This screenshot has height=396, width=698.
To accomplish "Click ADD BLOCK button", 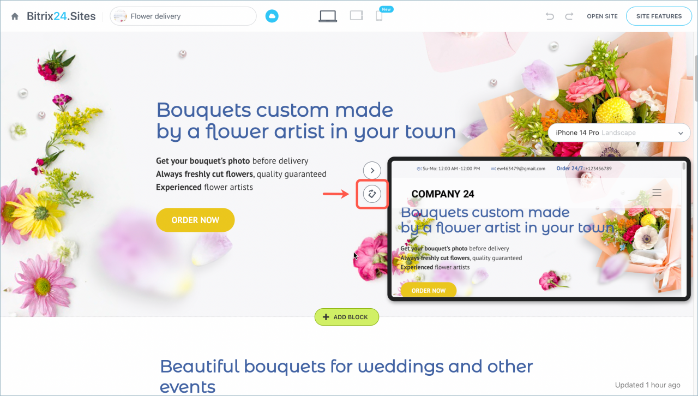I will tap(347, 317).
